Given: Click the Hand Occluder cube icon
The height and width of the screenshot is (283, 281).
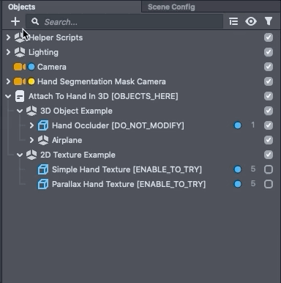Looking at the screenshot, I should [x=43, y=125].
